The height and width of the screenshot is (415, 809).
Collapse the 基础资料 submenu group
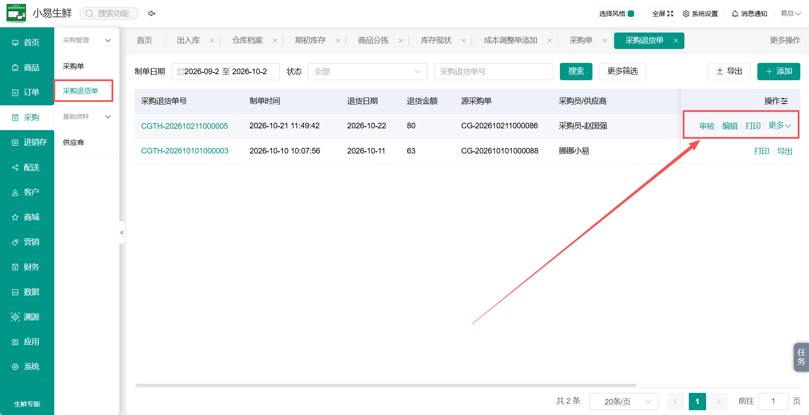[87, 117]
